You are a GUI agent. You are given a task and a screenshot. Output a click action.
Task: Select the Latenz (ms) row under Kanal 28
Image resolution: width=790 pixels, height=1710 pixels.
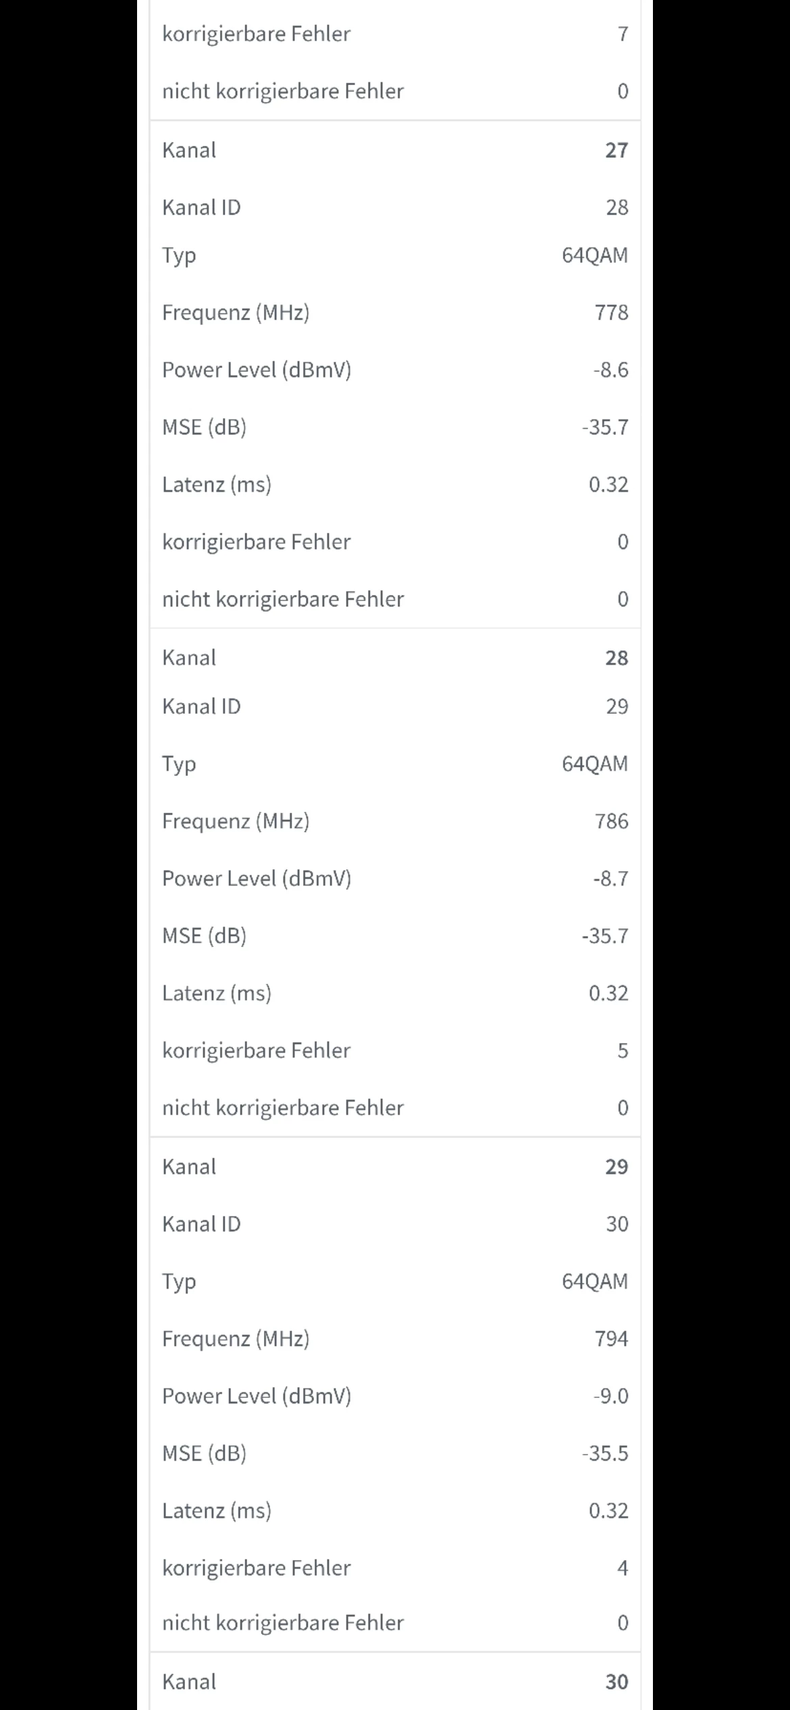click(395, 993)
